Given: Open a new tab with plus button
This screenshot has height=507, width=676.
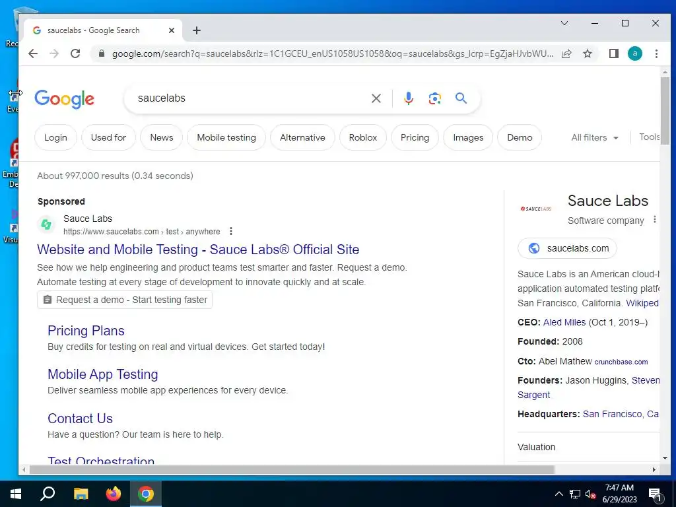Looking at the screenshot, I should coord(197,30).
